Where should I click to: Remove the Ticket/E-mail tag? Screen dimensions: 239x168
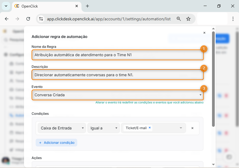150,128
